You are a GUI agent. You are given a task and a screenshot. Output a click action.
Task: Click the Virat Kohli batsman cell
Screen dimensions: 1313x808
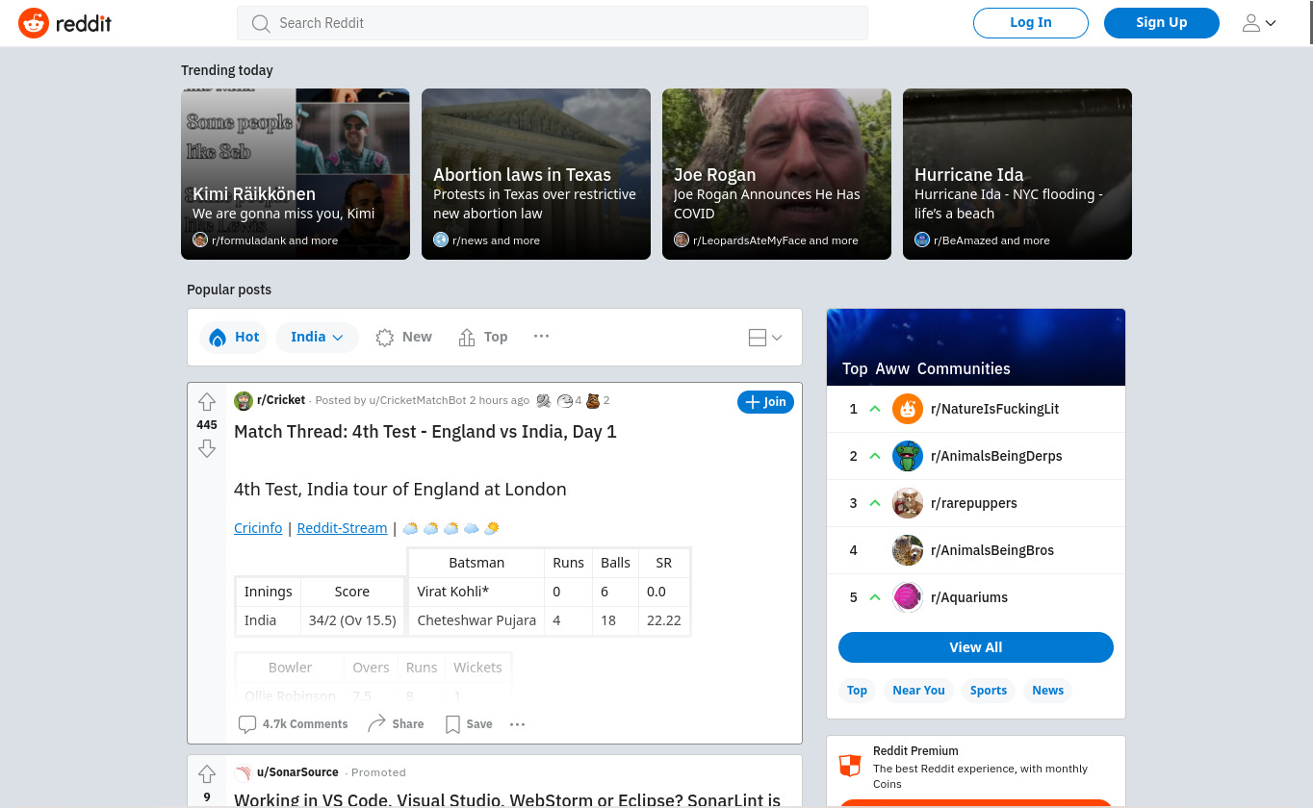476,592
